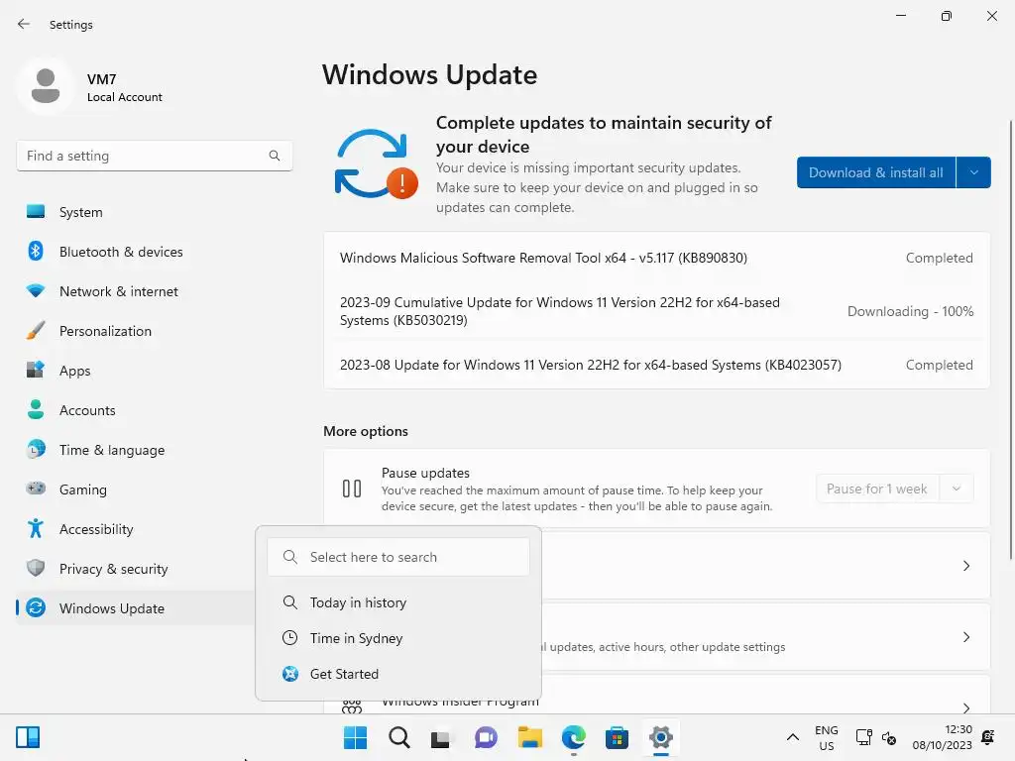
Task: Open Task View on the taskbar
Action: coord(441,737)
